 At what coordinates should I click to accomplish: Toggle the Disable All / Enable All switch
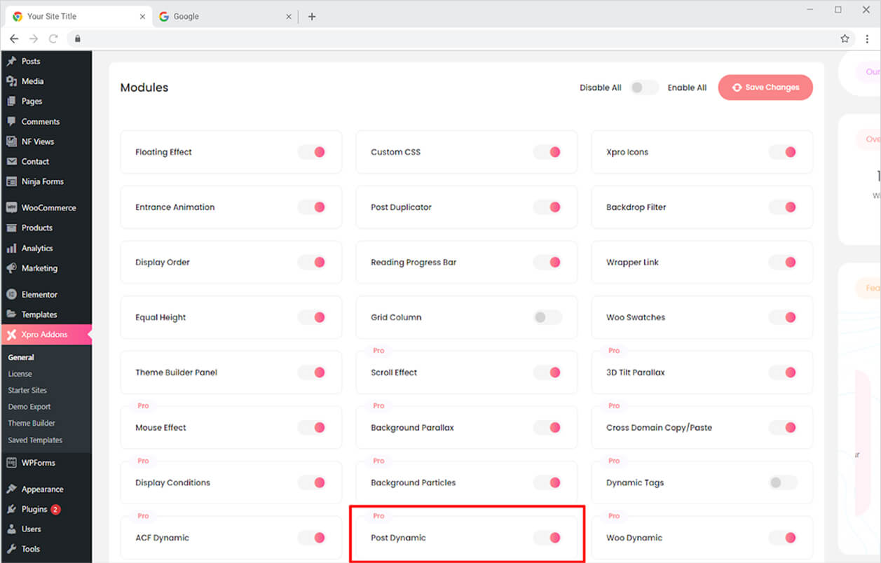(x=644, y=88)
